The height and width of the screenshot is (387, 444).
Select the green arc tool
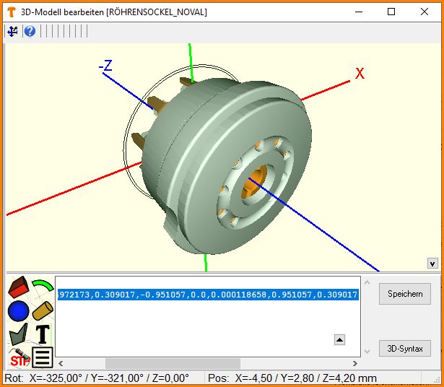pyautogui.click(x=43, y=287)
